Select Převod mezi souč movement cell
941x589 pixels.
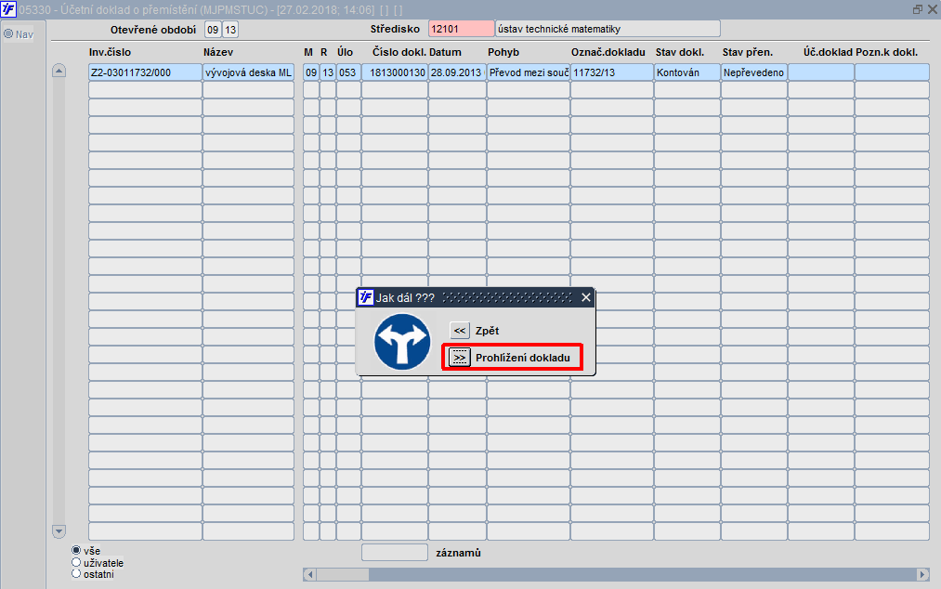(529, 72)
